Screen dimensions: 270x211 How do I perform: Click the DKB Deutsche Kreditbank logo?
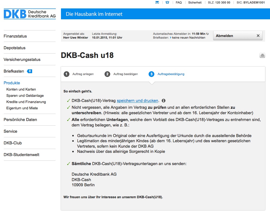coord(30,14)
